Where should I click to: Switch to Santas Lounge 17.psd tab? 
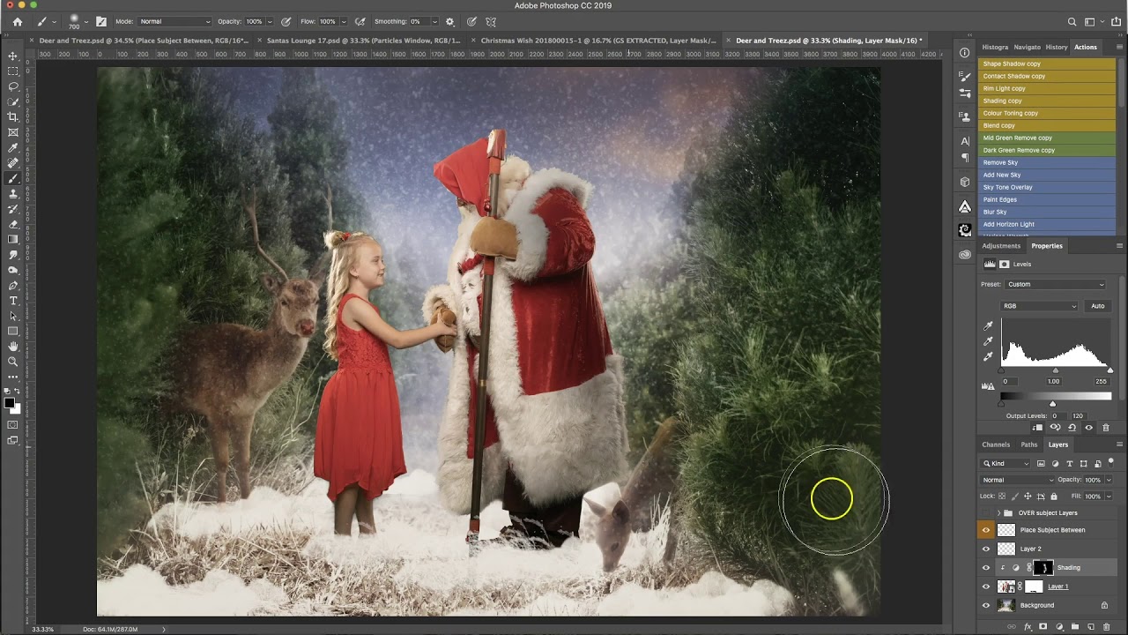click(x=363, y=40)
